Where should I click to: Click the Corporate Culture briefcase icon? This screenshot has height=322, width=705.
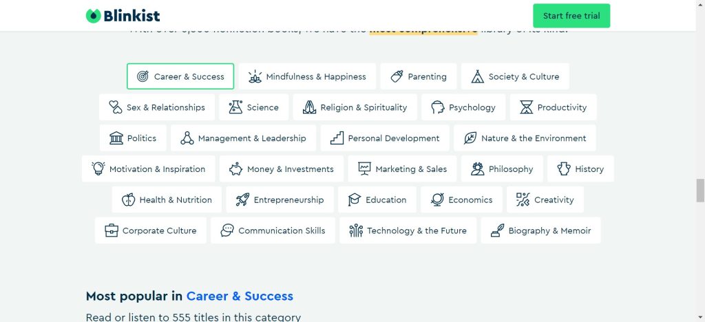tap(112, 231)
